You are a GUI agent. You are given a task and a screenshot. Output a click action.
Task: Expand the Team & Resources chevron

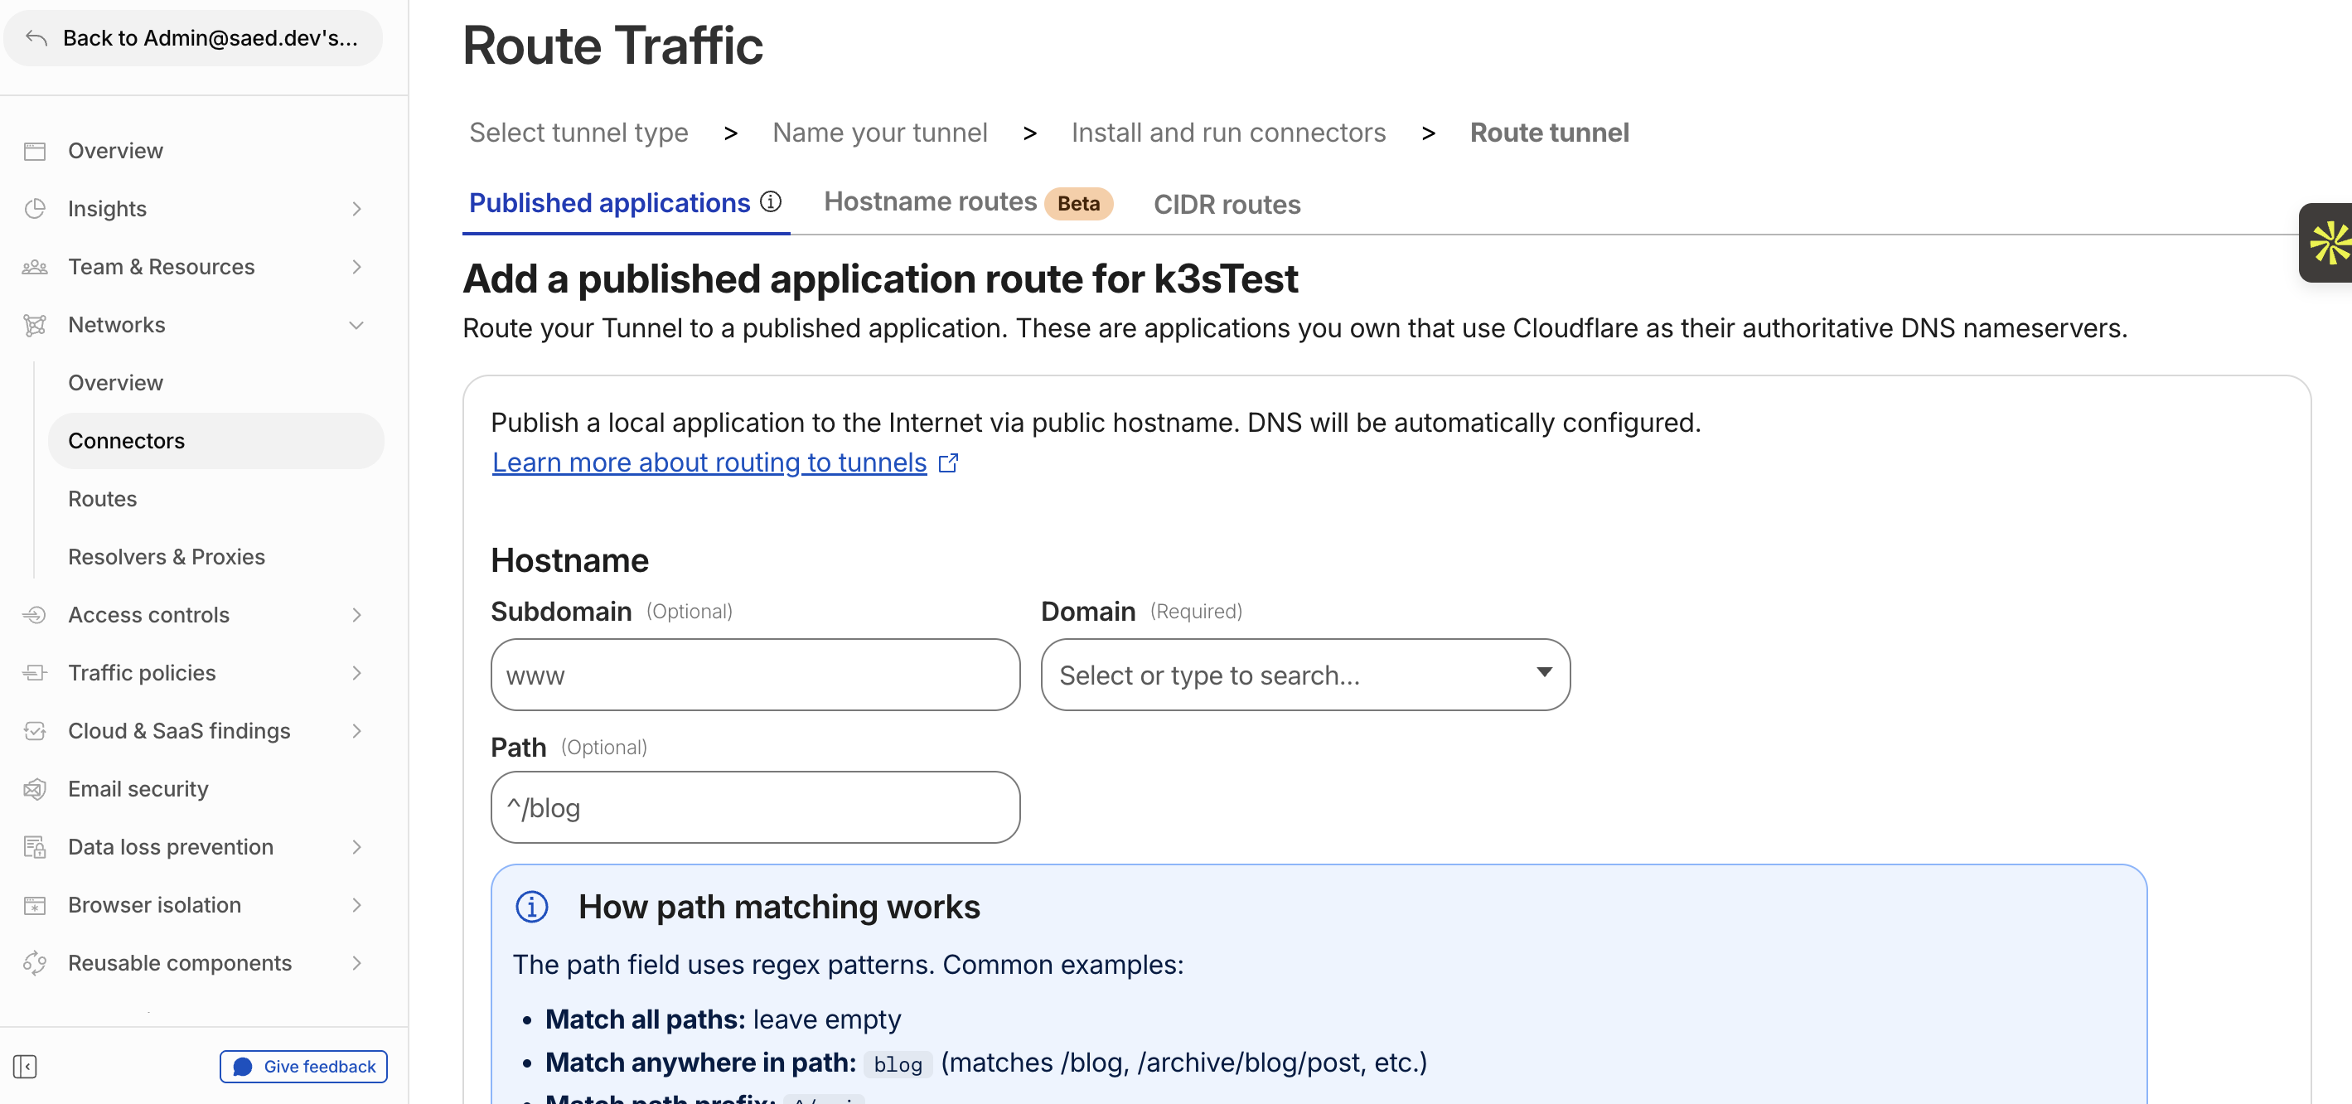tap(357, 267)
